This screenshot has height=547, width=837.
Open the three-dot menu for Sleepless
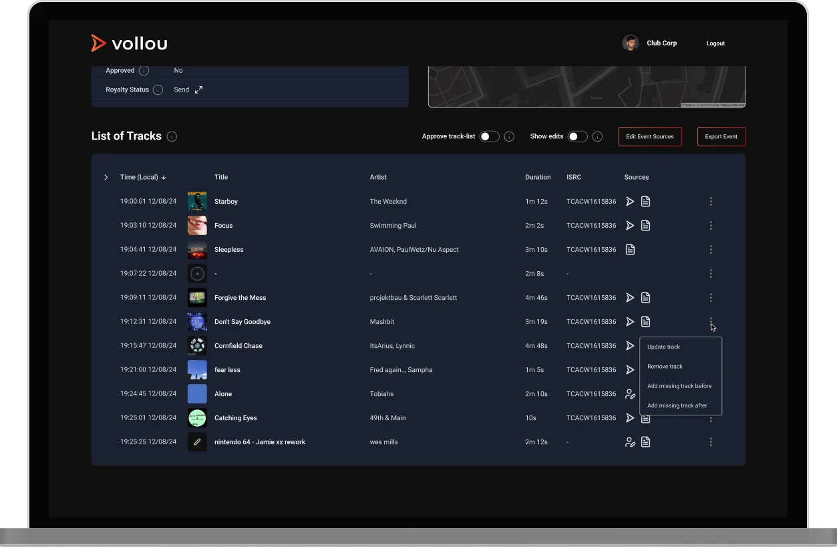(x=711, y=249)
